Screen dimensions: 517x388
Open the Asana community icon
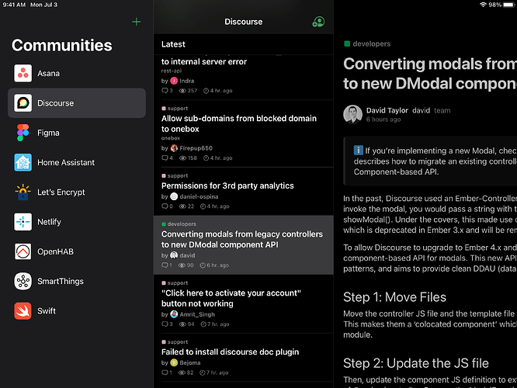pyautogui.click(x=23, y=73)
